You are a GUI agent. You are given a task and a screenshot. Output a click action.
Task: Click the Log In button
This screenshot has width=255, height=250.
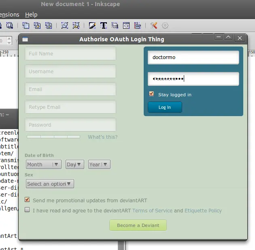[x=165, y=107]
